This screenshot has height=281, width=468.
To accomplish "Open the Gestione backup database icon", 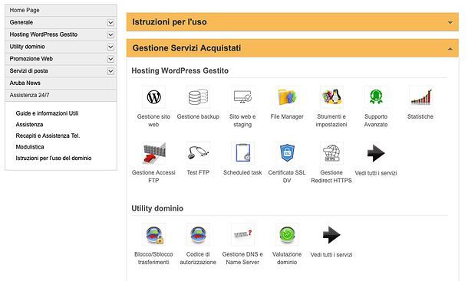I will click(x=198, y=96).
